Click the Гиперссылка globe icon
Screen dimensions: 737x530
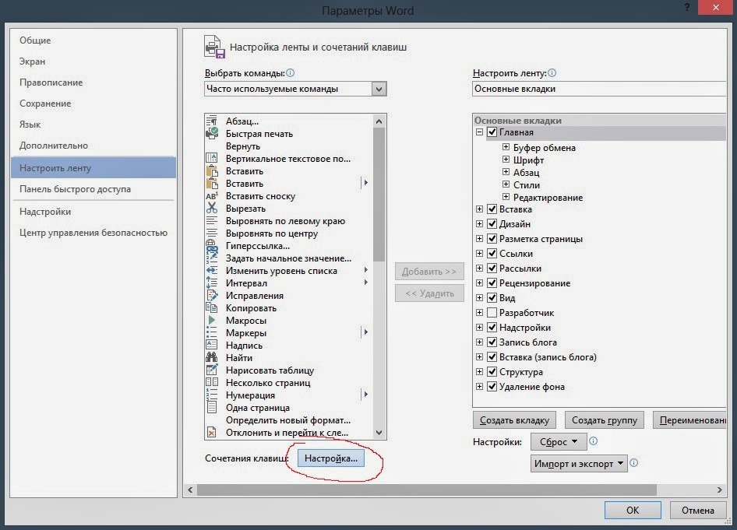(x=212, y=245)
